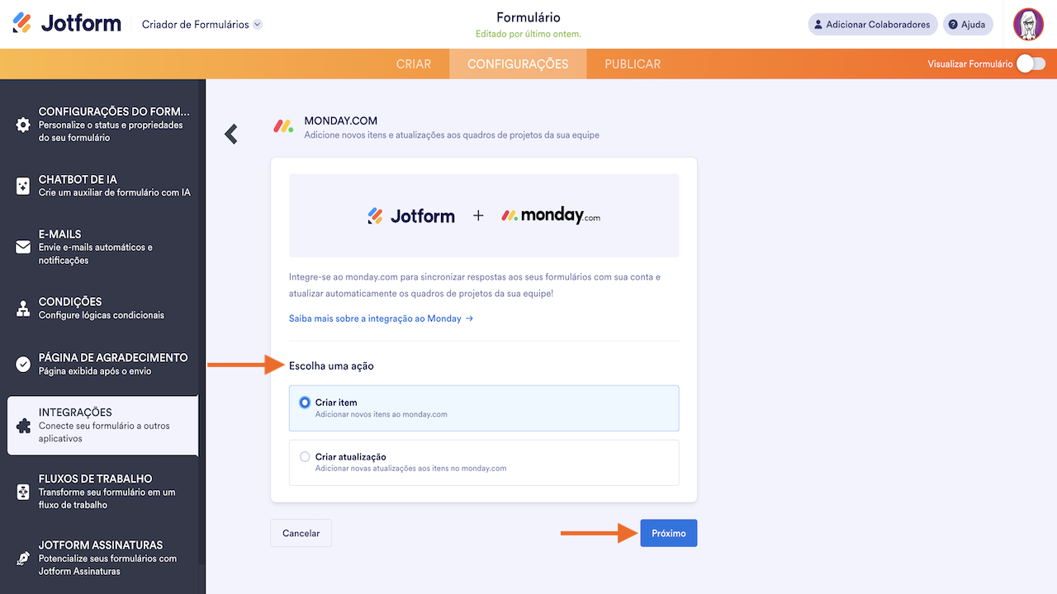1057x594 pixels.
Task: Select the Criar item radio option
Action: click(305, 403)
